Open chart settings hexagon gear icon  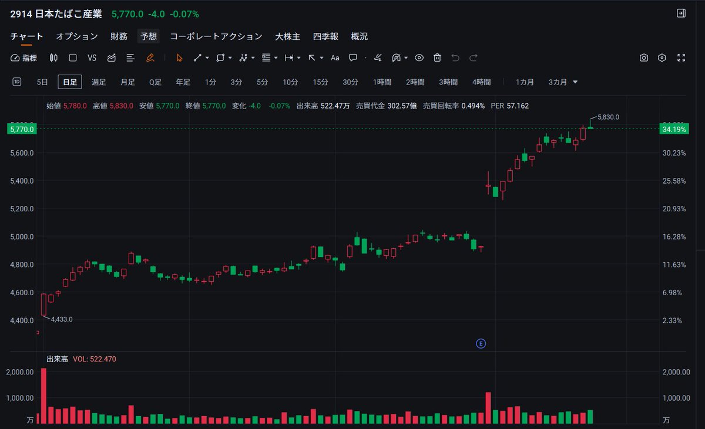(662, 58)
